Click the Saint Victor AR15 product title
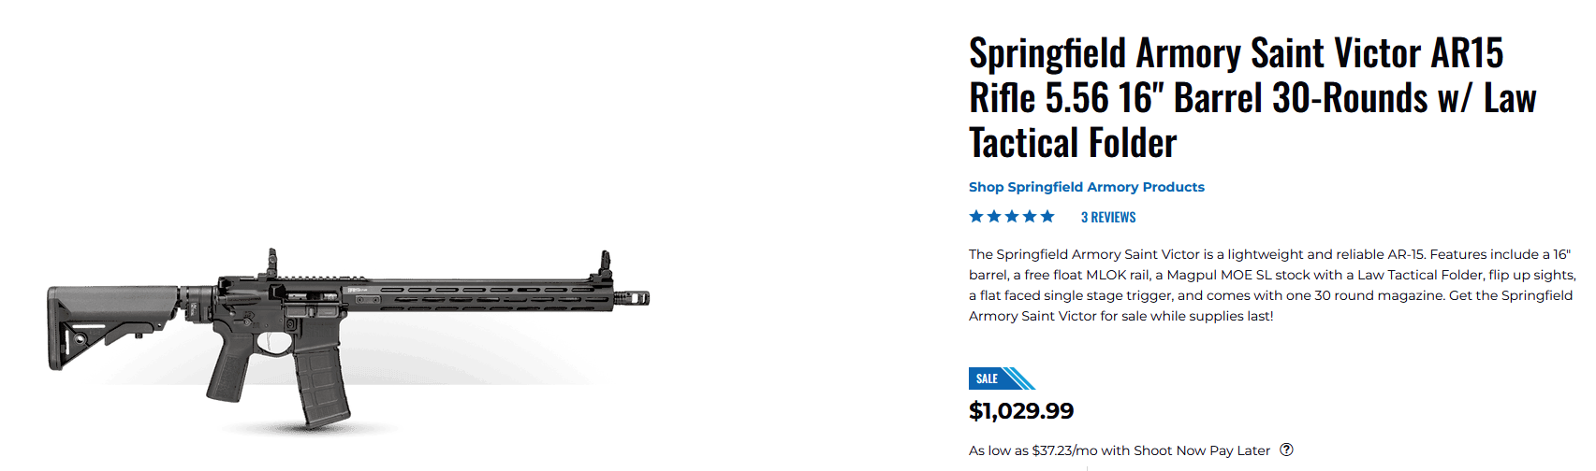This screenshot has width=1596, height=471. click(x=1252, y=98)
